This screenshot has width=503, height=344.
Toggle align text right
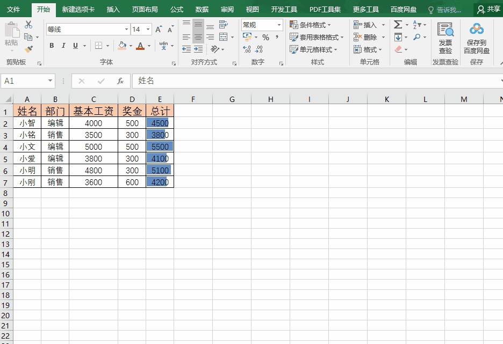pos(210,37)
